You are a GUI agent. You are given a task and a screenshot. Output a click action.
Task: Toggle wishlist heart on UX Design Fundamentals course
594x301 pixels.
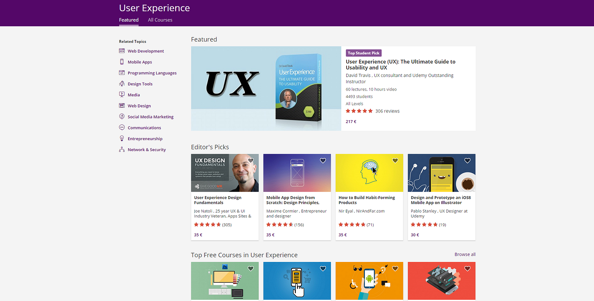tap(250, 160)
